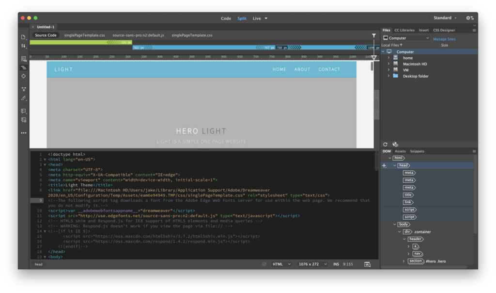Expand the nav node in DOM panel
496x293 pixels.
tap(408, 254)
